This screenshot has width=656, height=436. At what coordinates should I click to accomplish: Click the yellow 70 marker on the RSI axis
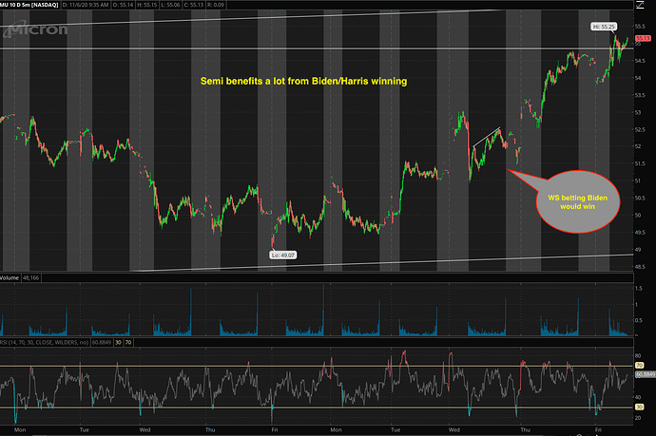(642, 365)
